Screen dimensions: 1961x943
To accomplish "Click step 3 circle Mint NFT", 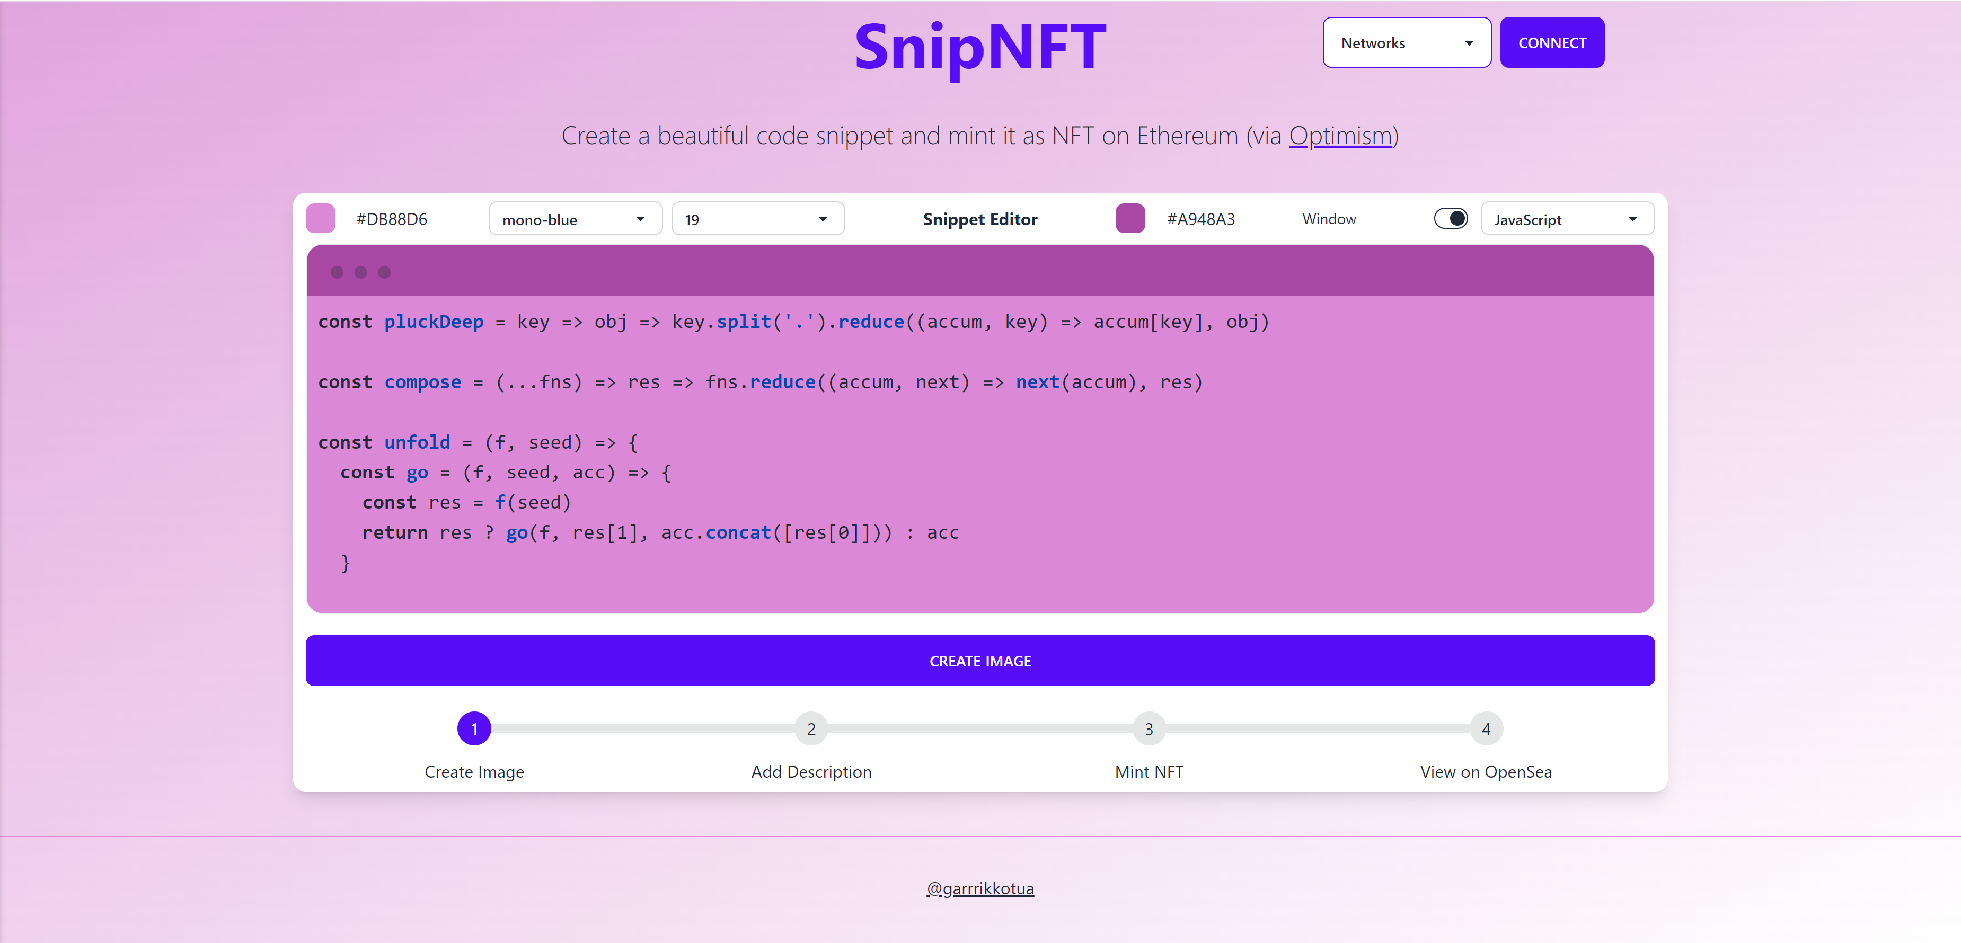I will pos(1149,729).
